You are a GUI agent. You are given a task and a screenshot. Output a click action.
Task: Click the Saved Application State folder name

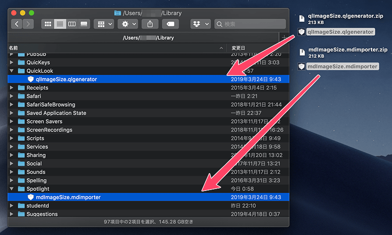click(56, 113)
